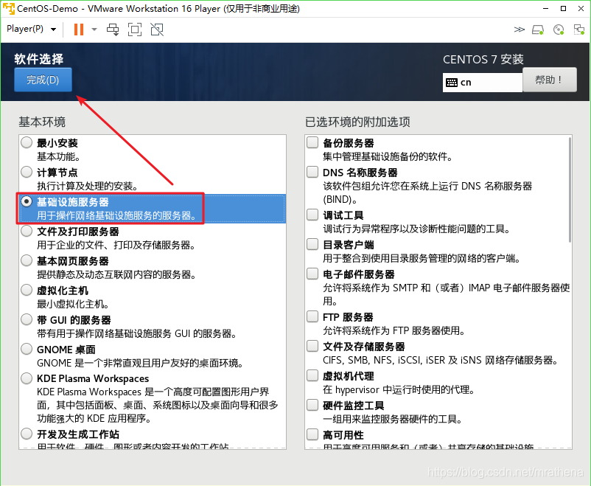This screenshot has height=486, width=591.
Task: Select the 带 GUI 的服务器 radio button
Action: 27,319
